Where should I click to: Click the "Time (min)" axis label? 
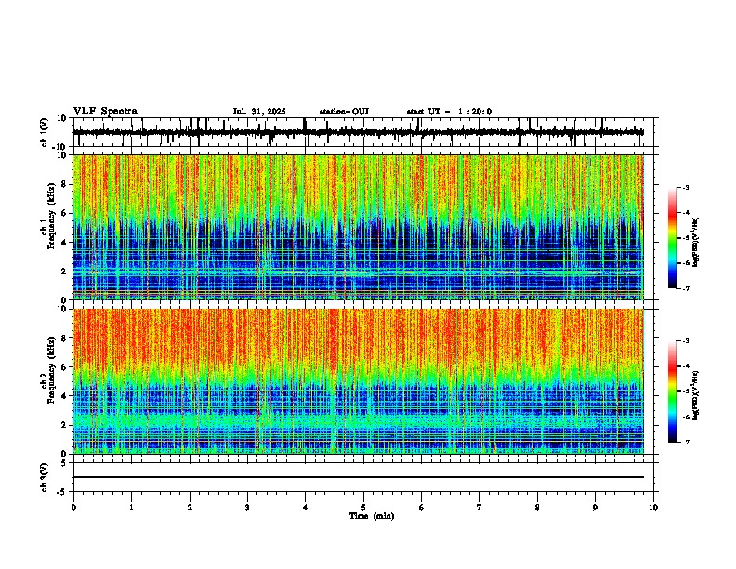coord(372,516)
